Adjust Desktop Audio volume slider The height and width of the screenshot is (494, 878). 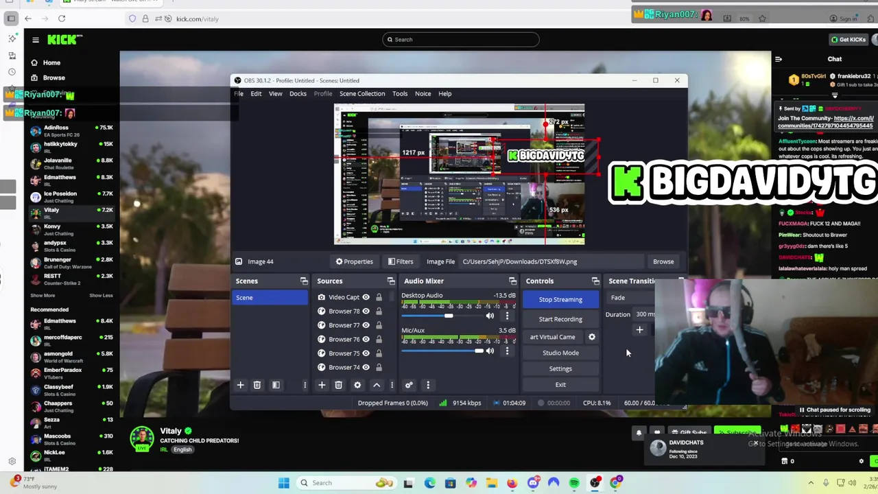click(x=448, y=316)
